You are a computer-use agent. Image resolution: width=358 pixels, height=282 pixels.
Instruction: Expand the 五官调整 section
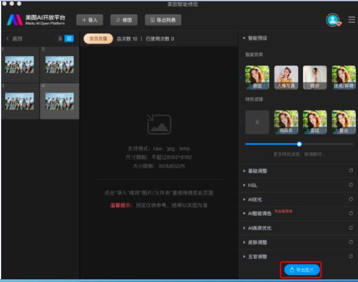(258, 256)
